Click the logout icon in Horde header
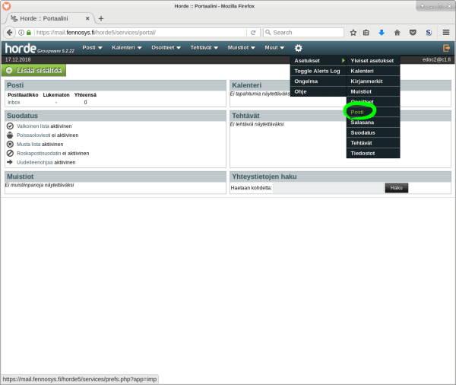The width and height of the screenshot is (456, 385). pos(446,48)
